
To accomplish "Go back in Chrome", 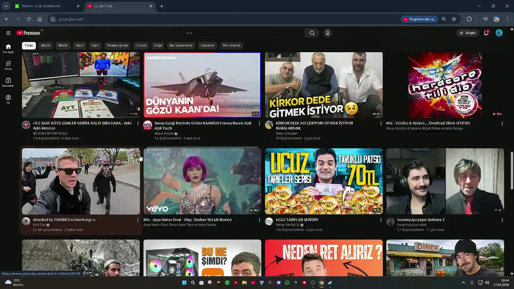I will click(7, 19).
